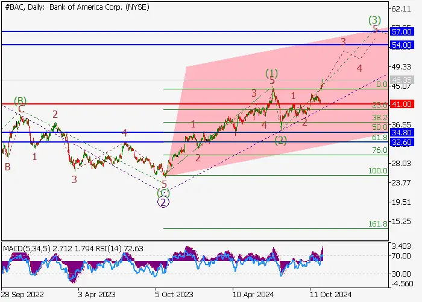Select the green (1) wave label
The height and width of the screenshot is (302, 422).
[x=271, y=73]
